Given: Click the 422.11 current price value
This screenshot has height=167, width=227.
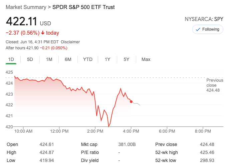Looking at the screenshot, I should click(21, 22).
